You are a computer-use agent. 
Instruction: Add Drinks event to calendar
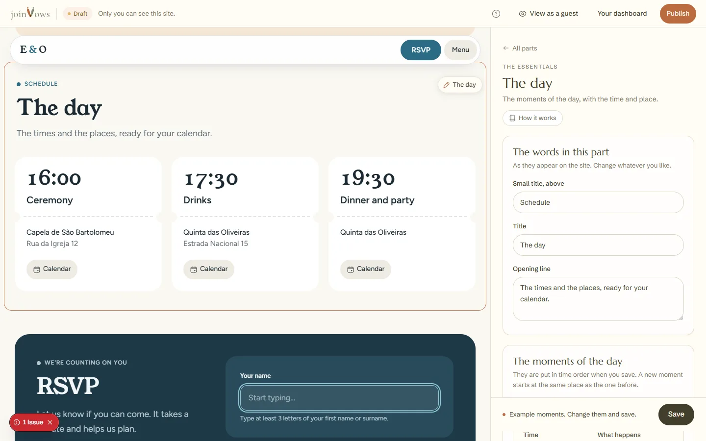coord(209,269)
